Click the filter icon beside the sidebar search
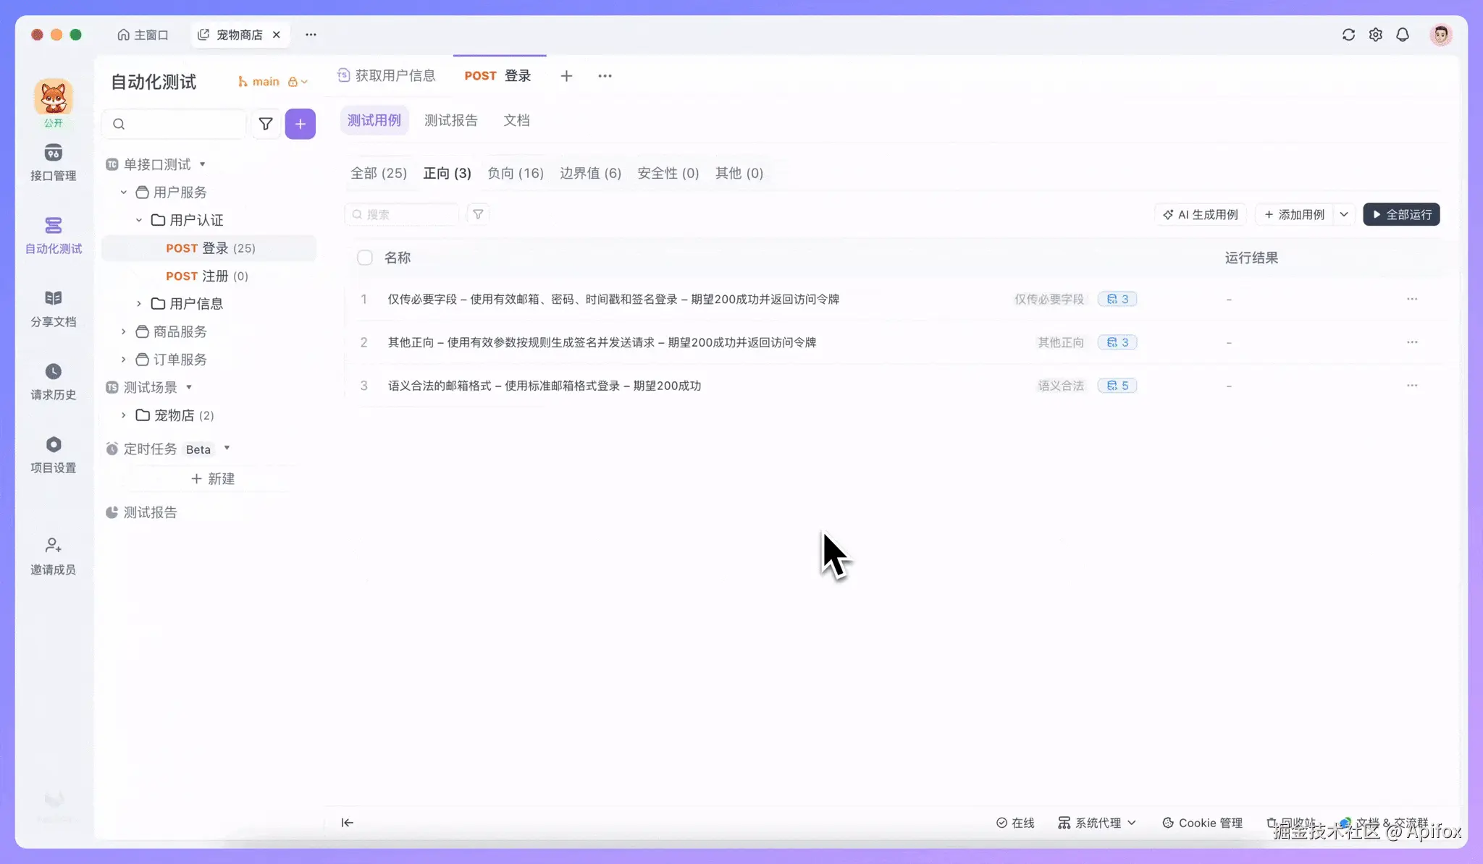This screenshot has height=864, width=1483. [266, 124]
